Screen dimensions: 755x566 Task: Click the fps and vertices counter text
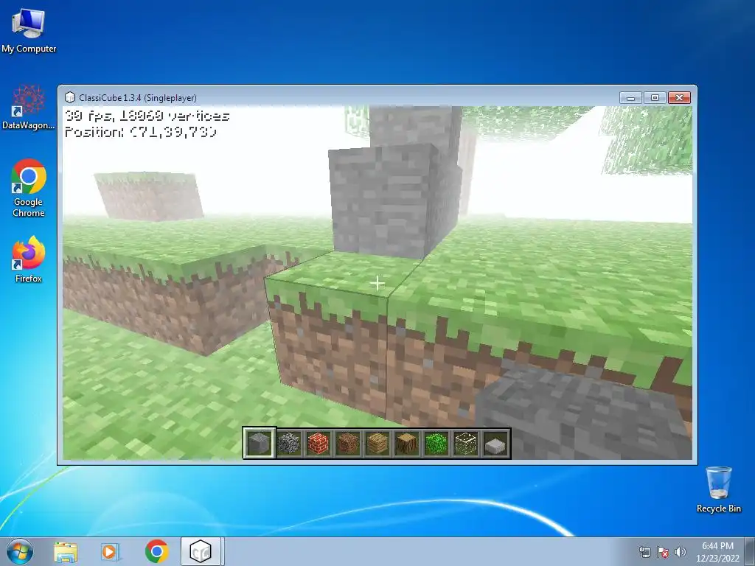click(147, 116)
